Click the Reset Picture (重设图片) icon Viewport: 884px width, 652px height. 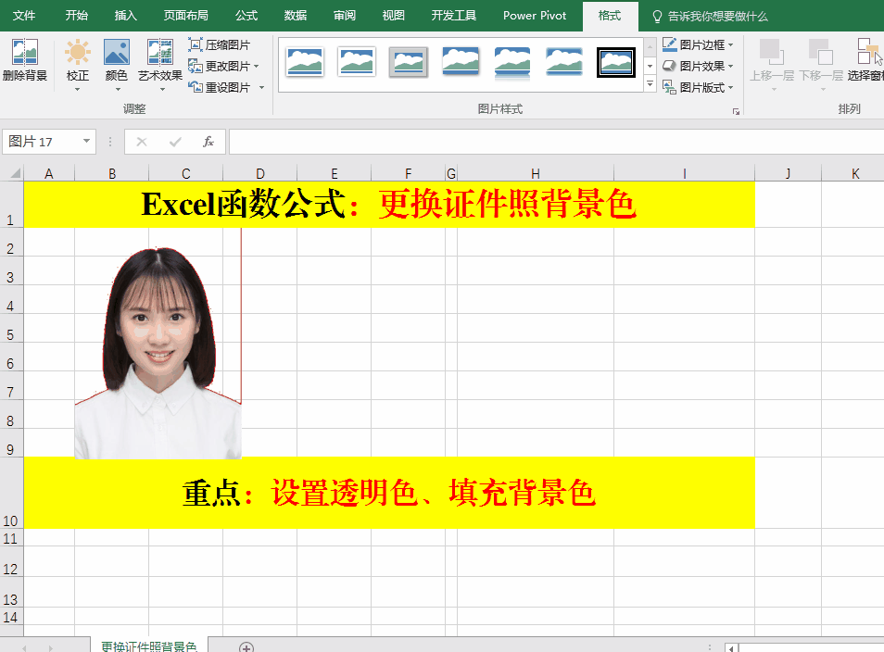tap(196, 87)
